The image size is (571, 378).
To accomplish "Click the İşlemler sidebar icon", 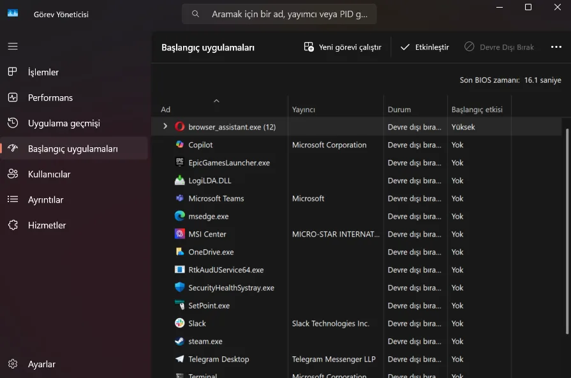I will coord(12,71).
